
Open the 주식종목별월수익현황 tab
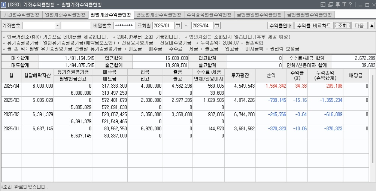click(209, 15)
